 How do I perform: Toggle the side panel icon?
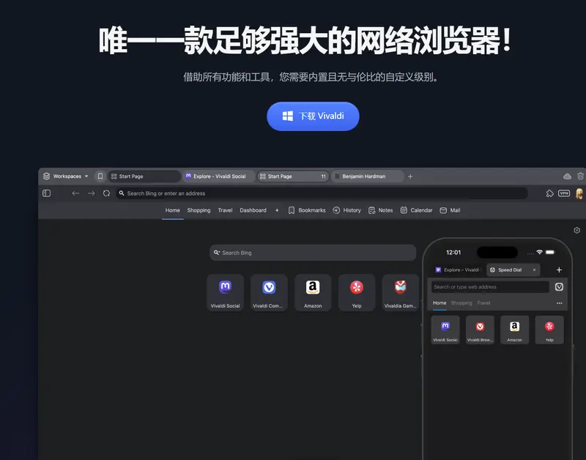(46, 193)
